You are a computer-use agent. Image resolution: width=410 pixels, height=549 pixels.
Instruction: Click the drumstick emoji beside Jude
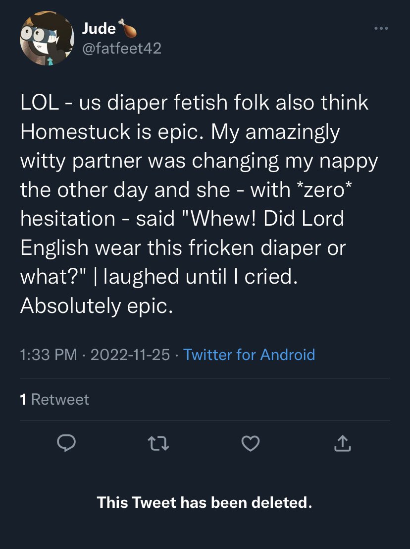coord(128,29)
